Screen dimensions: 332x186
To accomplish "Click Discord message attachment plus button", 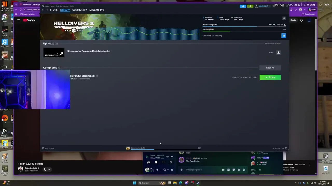I will click(181, 170).
